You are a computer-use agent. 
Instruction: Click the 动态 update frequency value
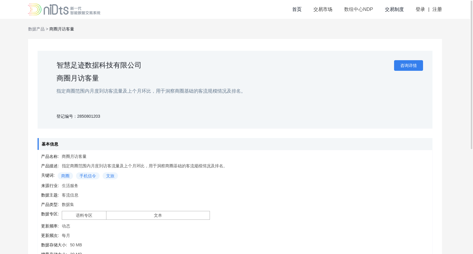click(x=66, y=226)
